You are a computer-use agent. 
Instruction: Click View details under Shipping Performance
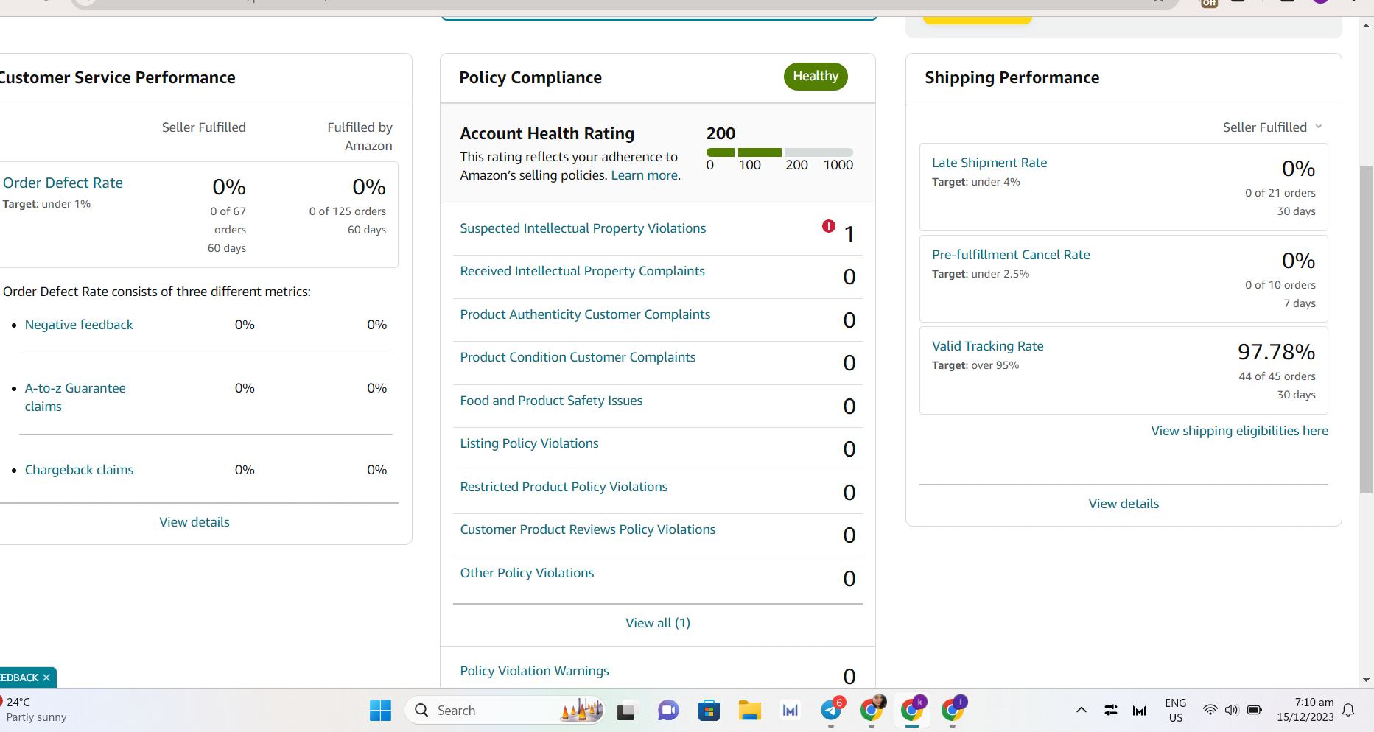[1124, 504]
